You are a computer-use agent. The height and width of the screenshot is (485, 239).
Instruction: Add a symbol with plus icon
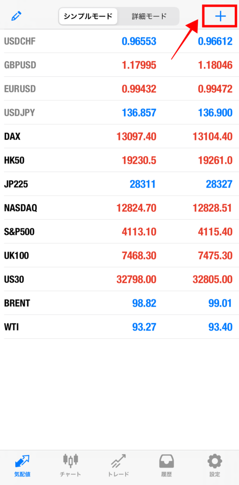point(221,17)
